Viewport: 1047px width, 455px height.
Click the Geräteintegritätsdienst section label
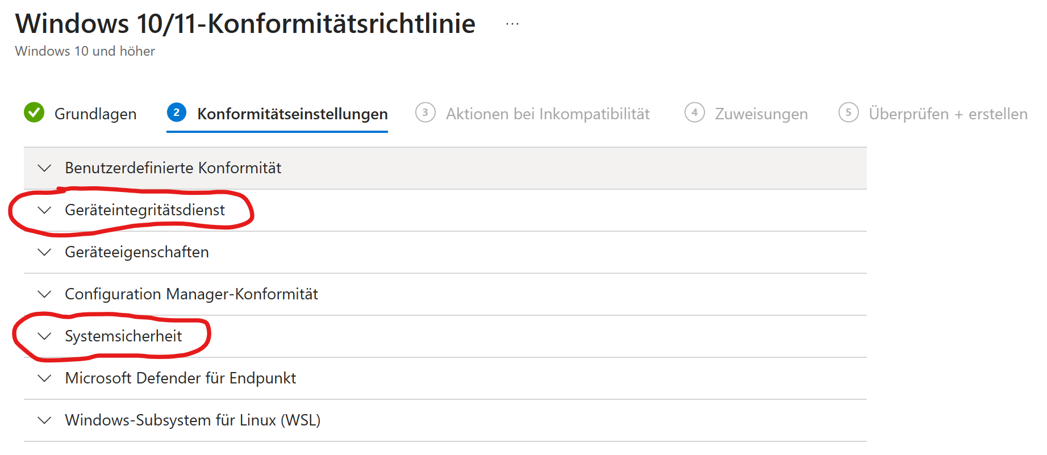click(x=145, y=210)
